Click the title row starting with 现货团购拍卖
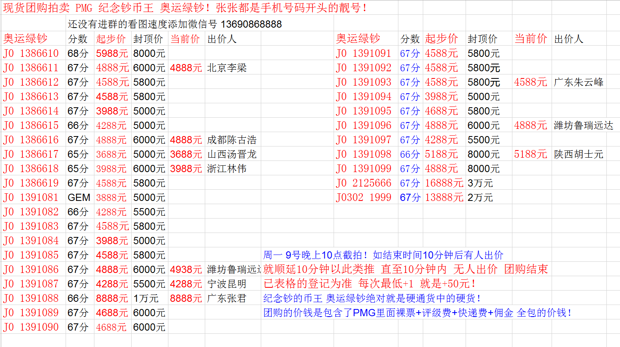 185,8
